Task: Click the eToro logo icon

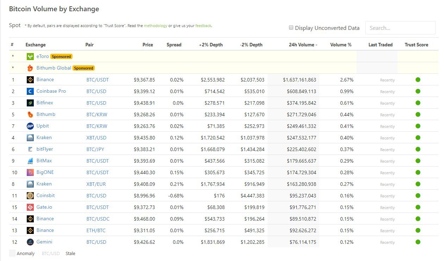Action: (30, 57)
